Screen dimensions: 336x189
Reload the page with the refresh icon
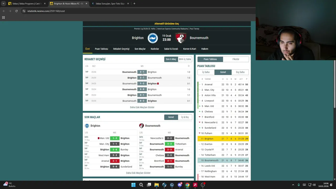(x=16, y=11)
